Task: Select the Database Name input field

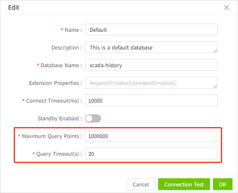Action: 151,65
